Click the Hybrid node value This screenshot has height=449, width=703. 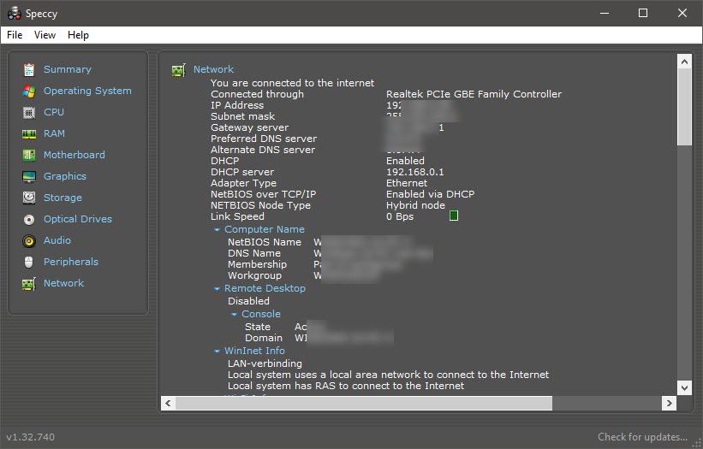(415, 205)
